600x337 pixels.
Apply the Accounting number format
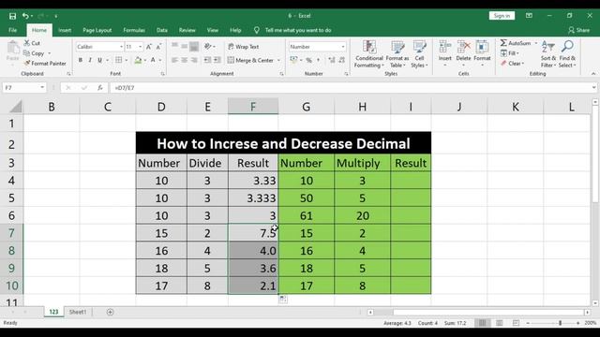coord(293,60)
